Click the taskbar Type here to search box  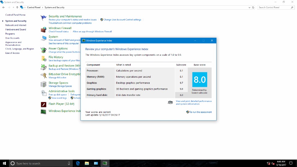coord(41,163)
